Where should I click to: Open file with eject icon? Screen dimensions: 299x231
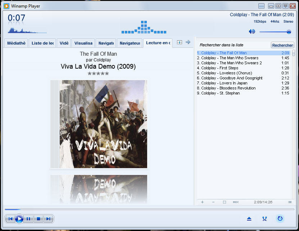click(x=249, y=219)
